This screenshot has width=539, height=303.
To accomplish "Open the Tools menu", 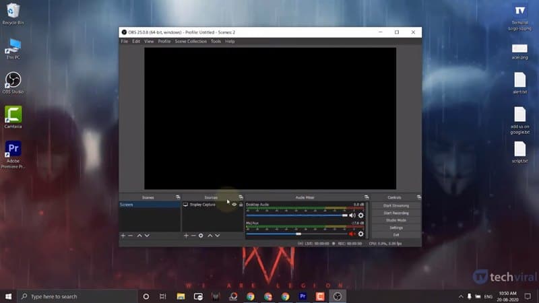I will pos(216,41).
